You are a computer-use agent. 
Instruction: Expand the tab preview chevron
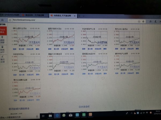click(x=83, y=16)
